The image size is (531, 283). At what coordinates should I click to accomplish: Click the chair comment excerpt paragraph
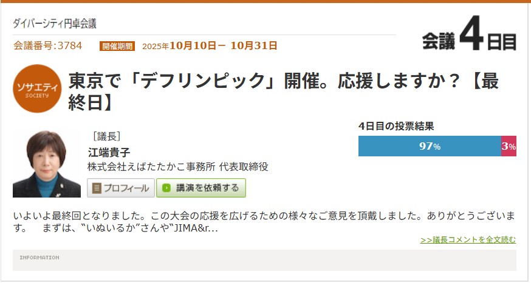click(264, 222)
